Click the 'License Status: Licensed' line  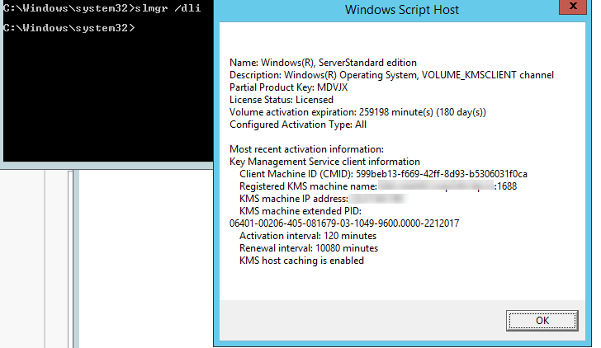click(282, 100)
